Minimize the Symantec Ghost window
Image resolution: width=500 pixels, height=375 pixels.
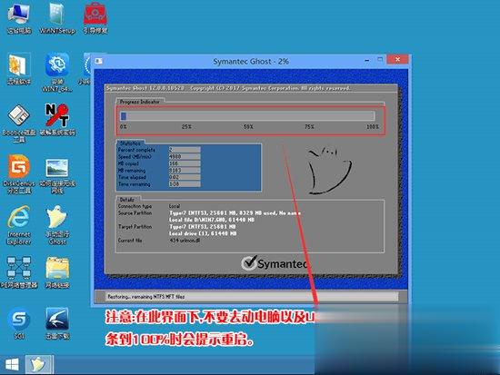click(367, 60)
